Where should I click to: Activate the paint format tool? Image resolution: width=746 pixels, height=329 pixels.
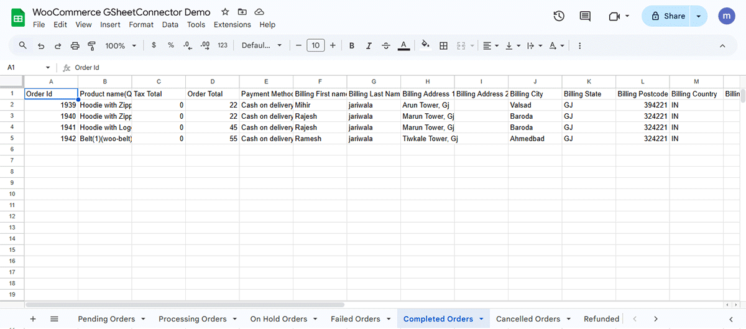(92, 45)
